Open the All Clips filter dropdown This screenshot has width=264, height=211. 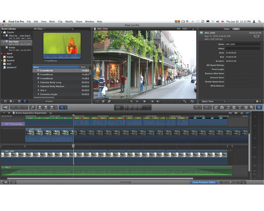(39, 29)
